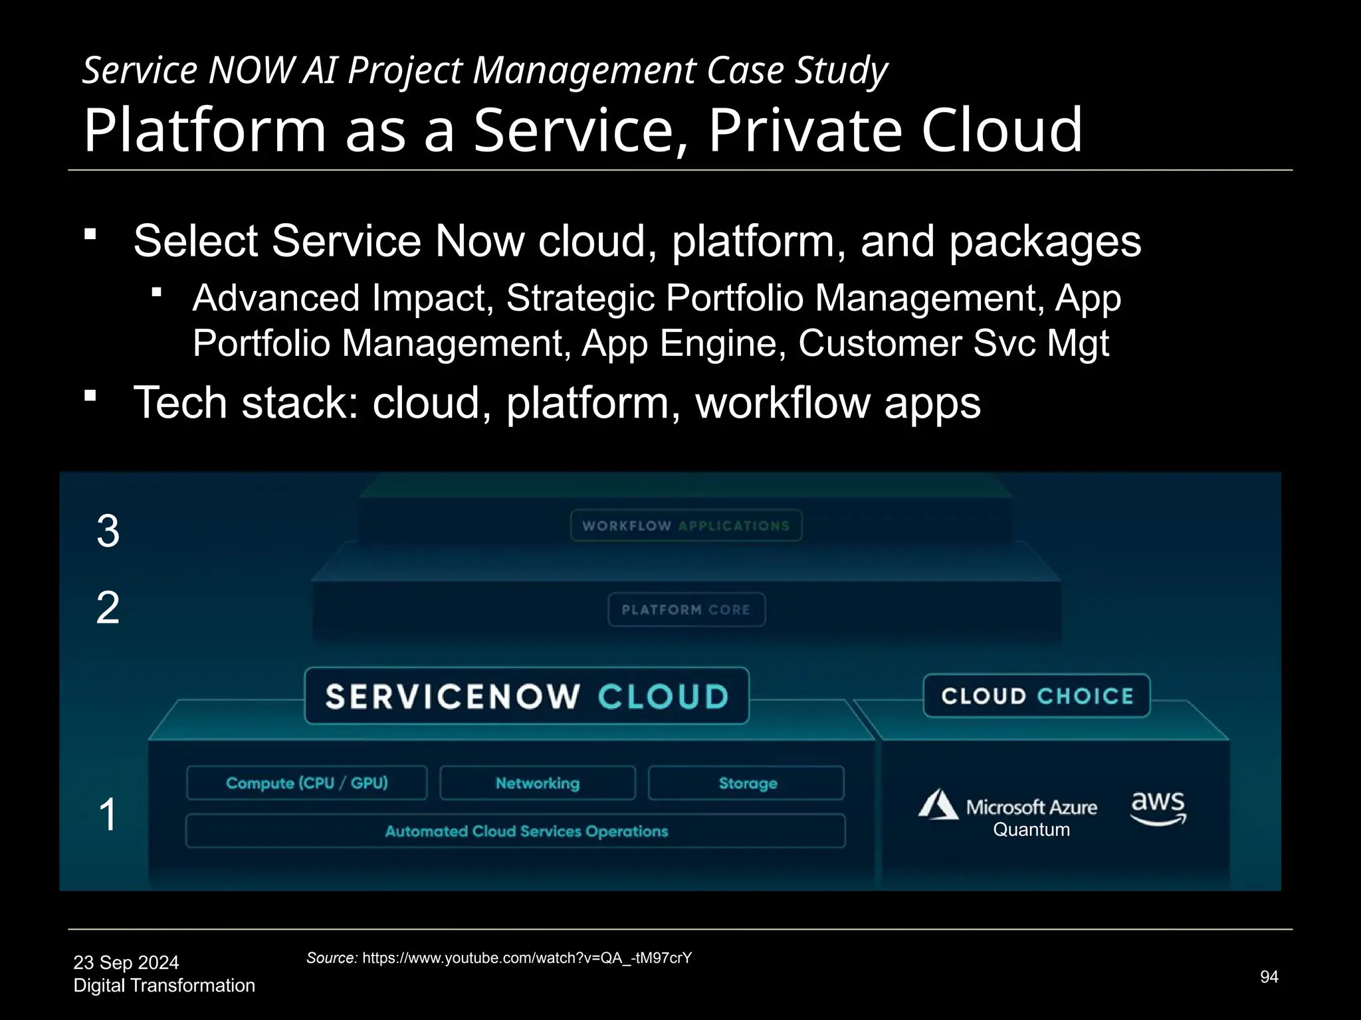Click 'Digital Transformation' footer text
Screen dimensions: 1361x1020
pos(164,985)
